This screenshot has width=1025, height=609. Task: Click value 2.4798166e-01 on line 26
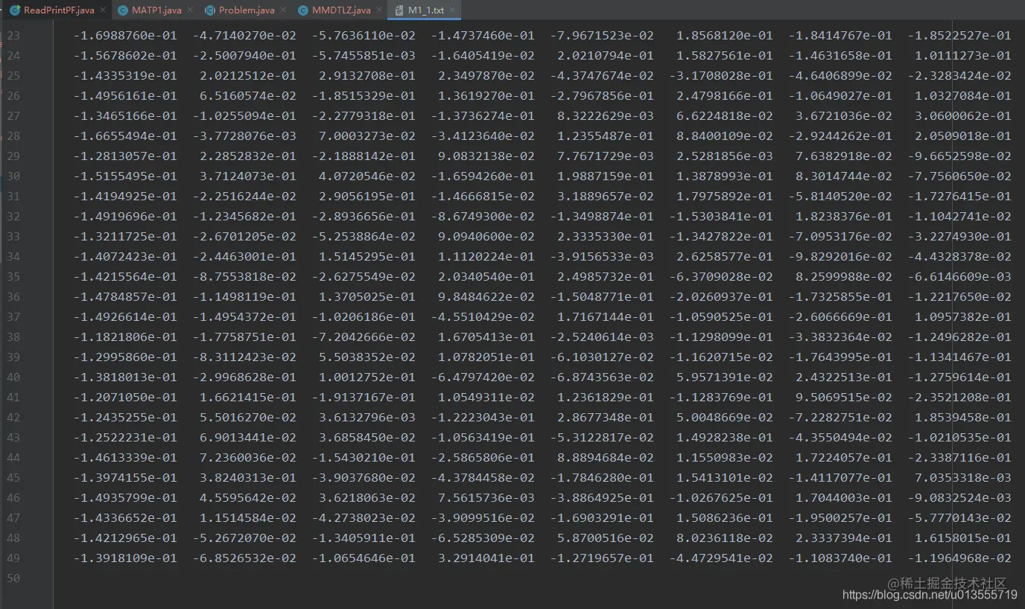point(725,96)
